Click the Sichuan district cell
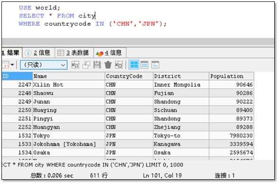Screen dimensions: 279x184 pos(181,110)
